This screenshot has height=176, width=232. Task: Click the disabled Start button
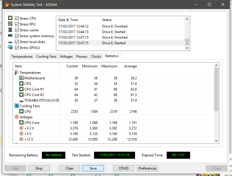point(15,168)
